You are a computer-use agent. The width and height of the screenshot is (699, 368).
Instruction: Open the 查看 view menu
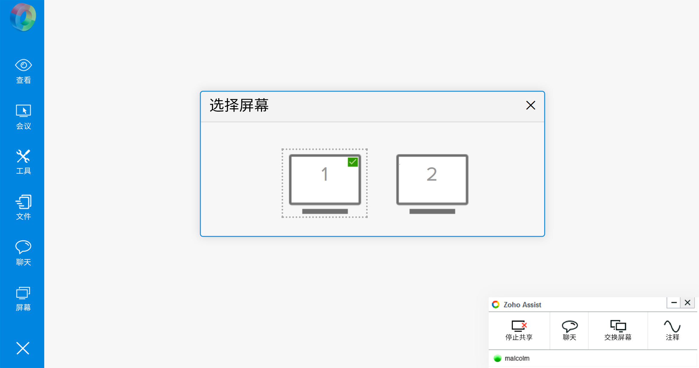click(x=23, y=71)
